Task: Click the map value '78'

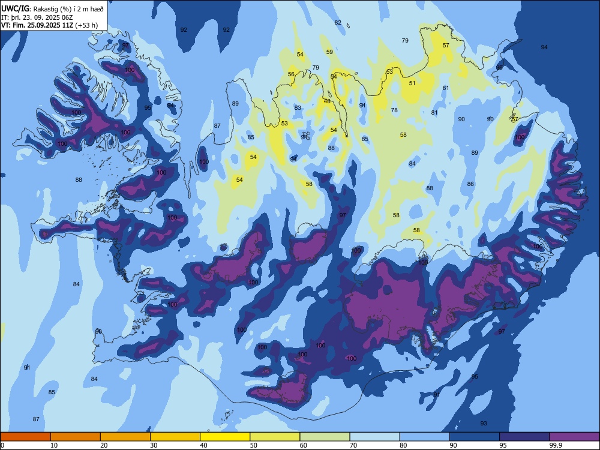Action: tap(394, 110)
